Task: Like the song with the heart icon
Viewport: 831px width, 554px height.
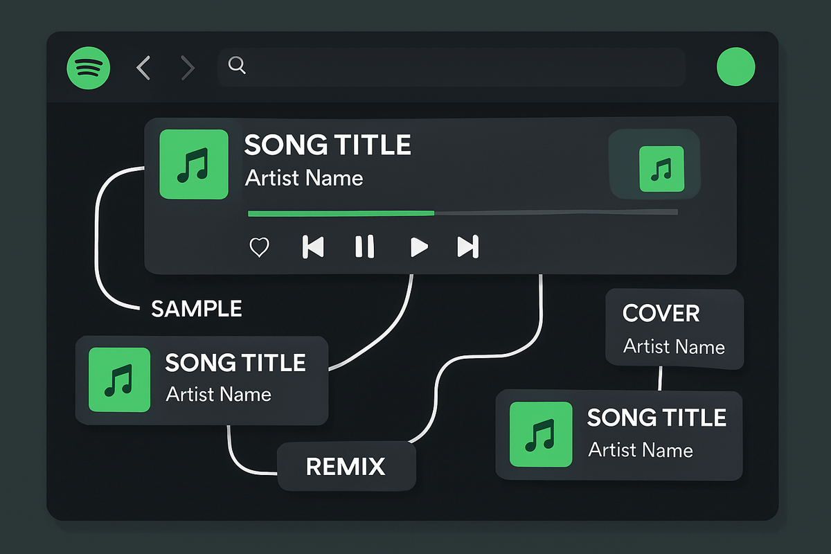Action: coord(259,247)
